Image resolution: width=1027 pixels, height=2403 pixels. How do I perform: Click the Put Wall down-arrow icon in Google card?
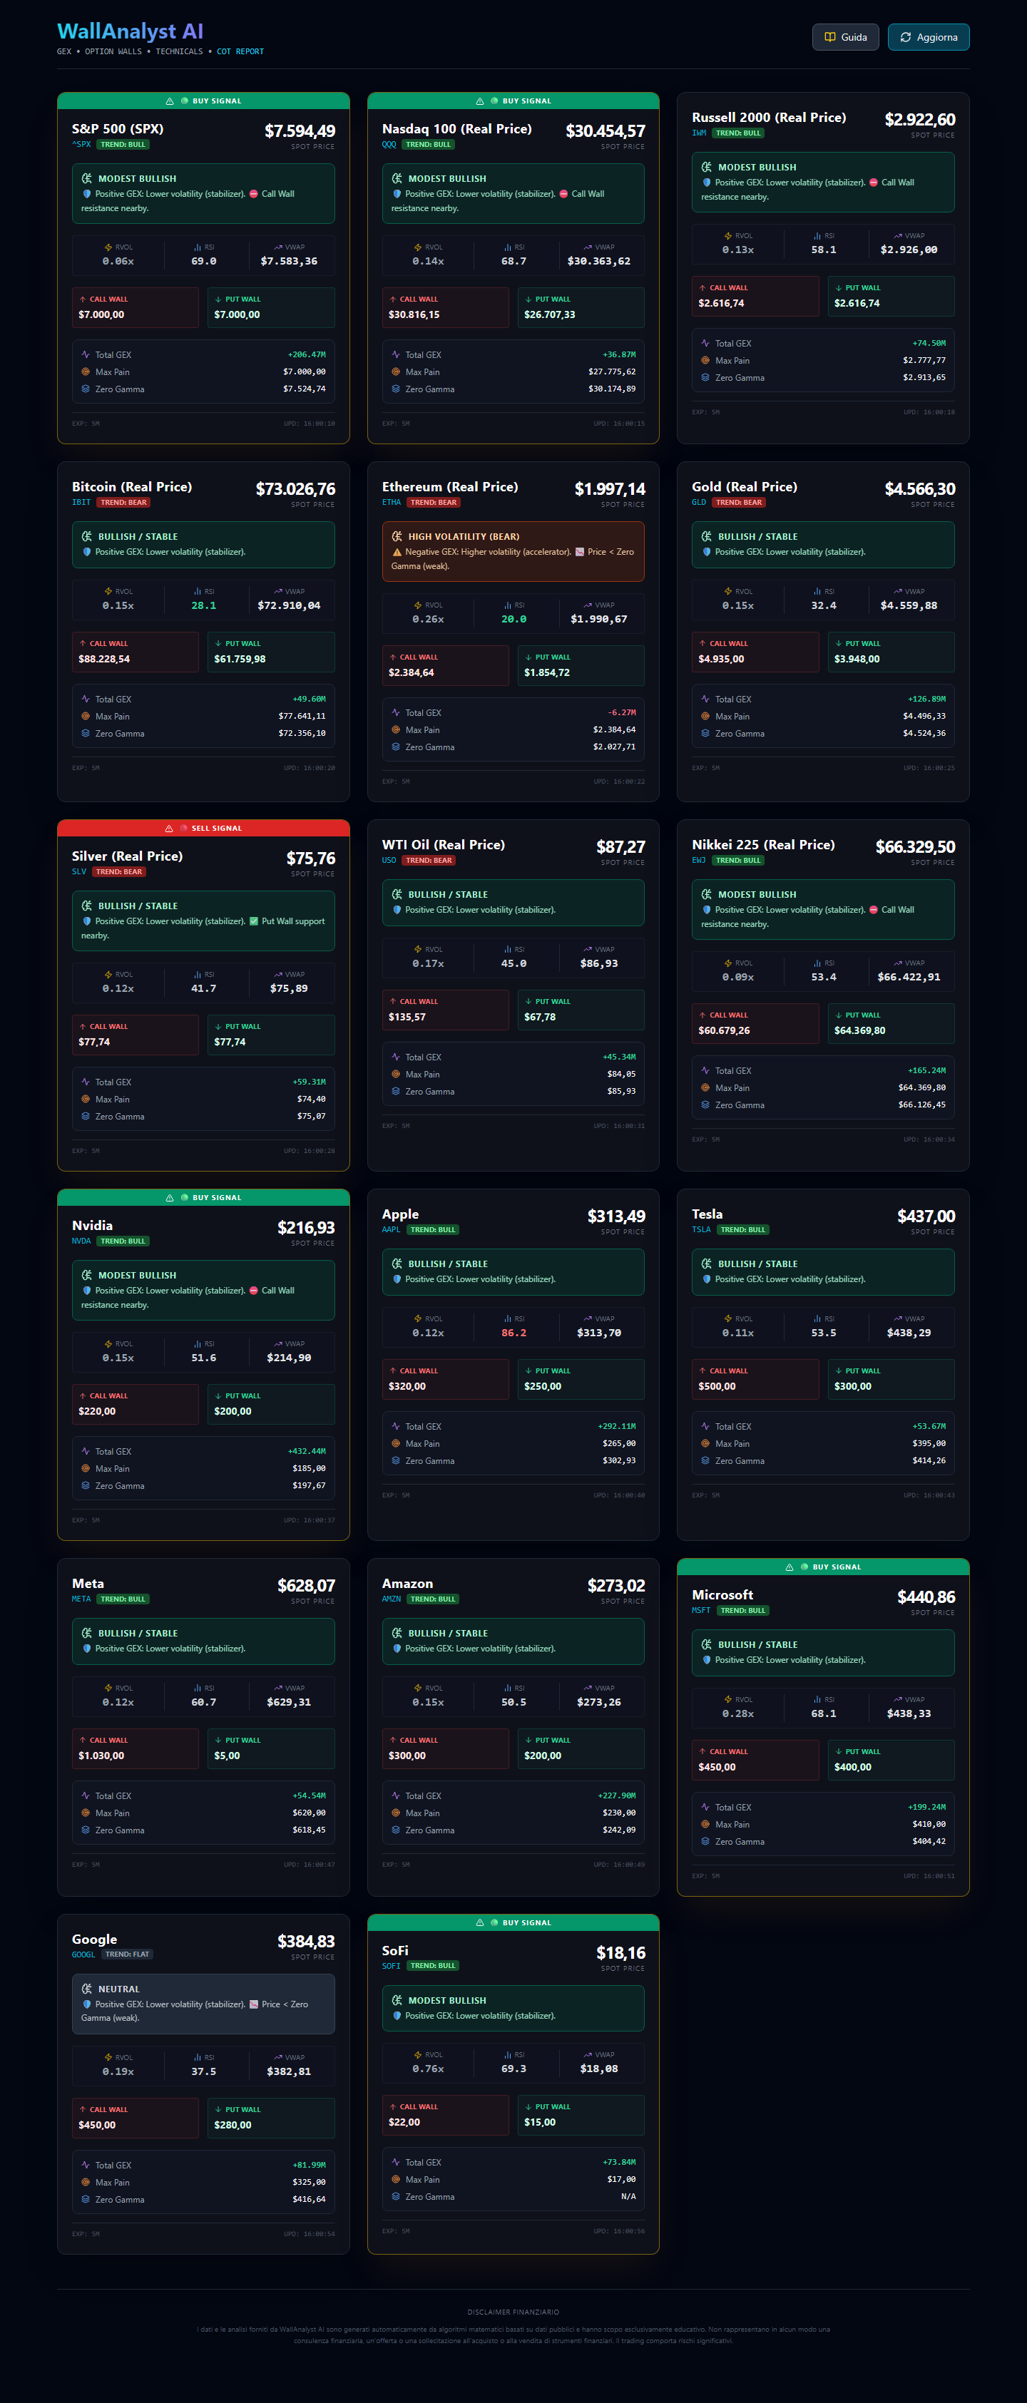point(218,2110)
